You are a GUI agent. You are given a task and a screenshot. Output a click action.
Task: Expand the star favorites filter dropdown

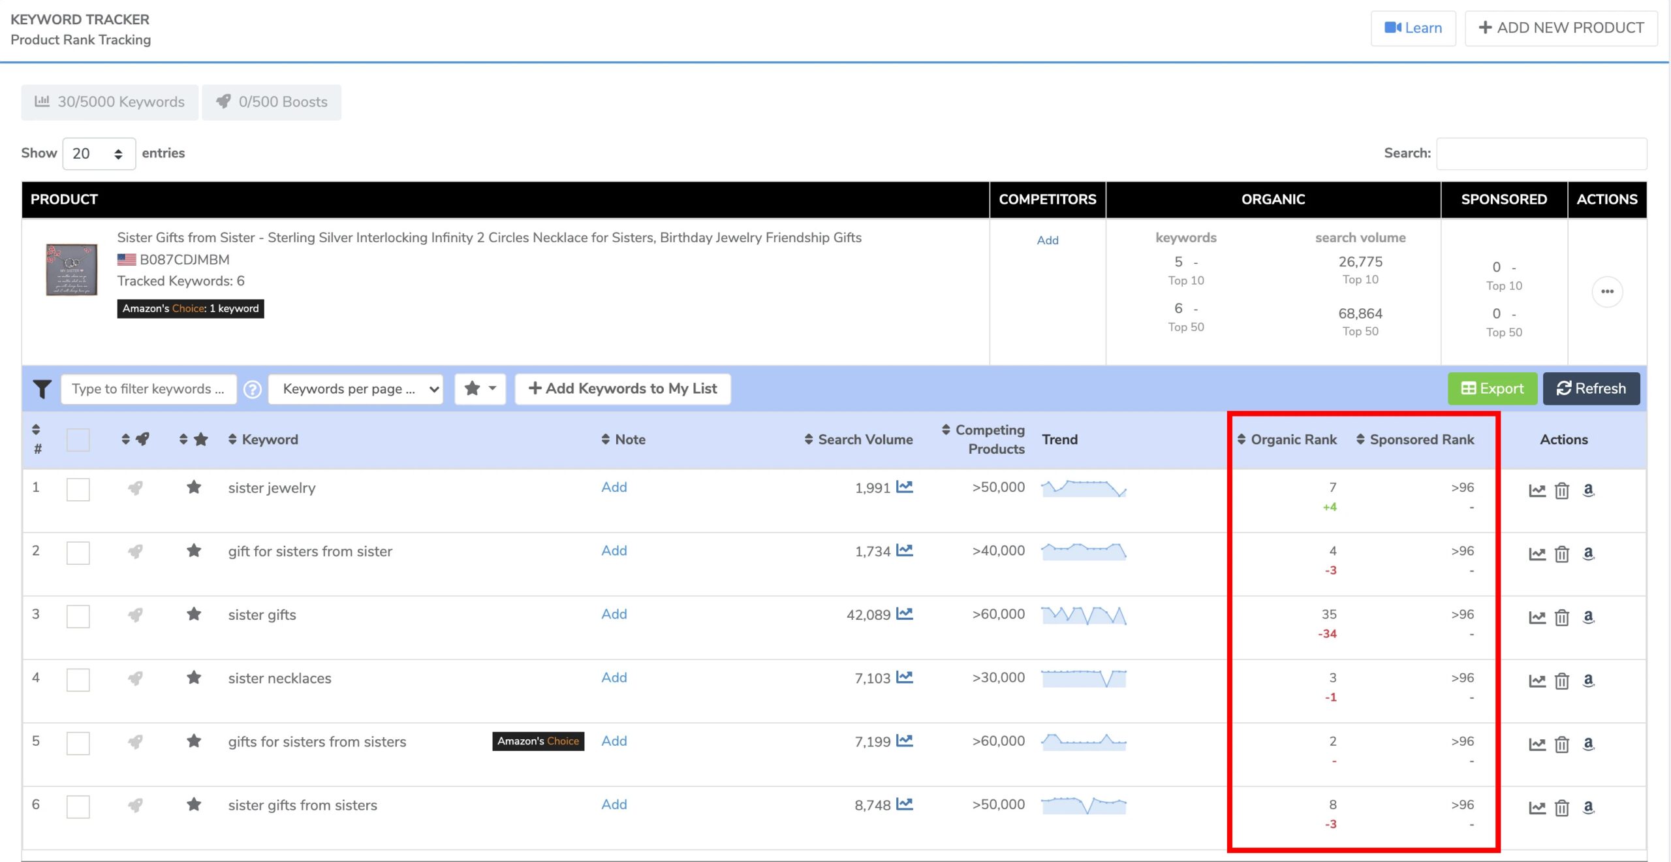pyautogui.click(x=480, y=389)
